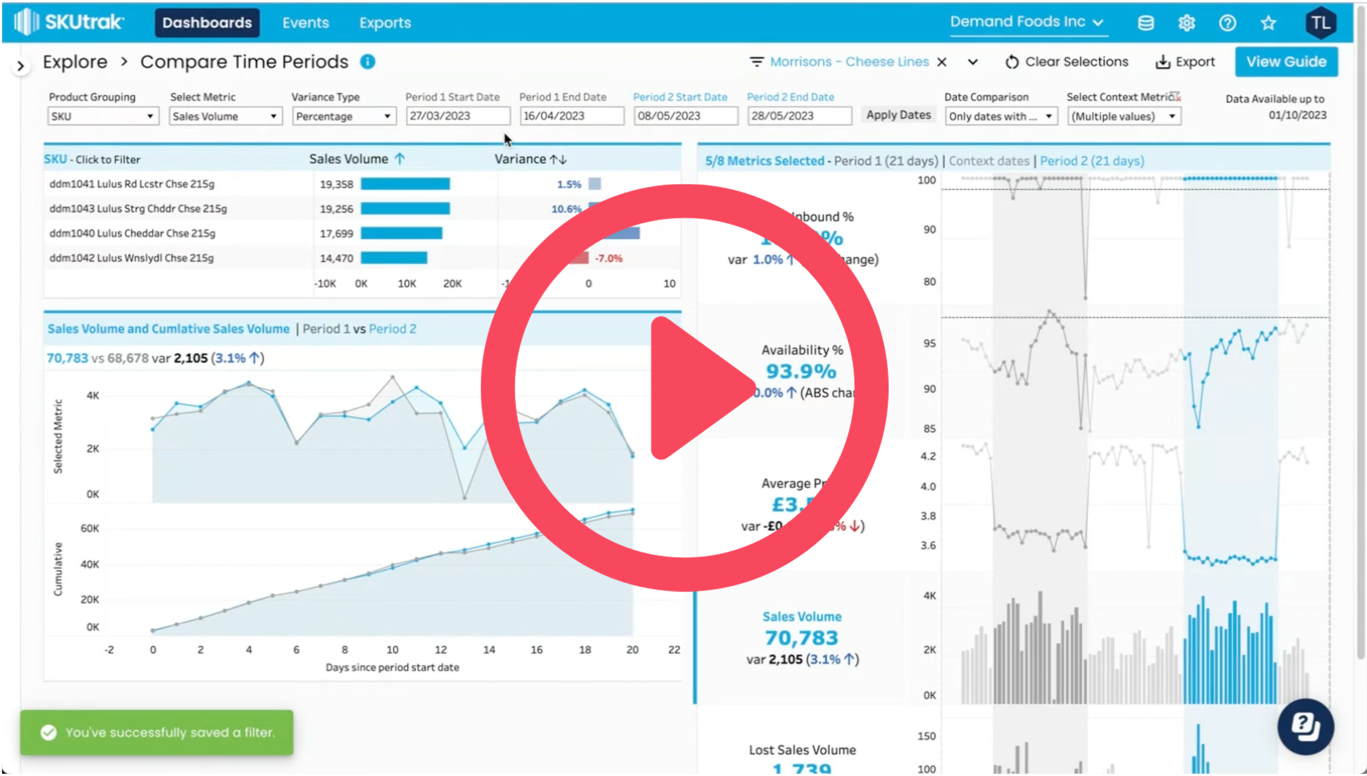This screenshot has height=776, width=1367.
Task: Filter by ddm1041 Lulus Rd Lcstr Chse 215g
Action: (131, 184)
